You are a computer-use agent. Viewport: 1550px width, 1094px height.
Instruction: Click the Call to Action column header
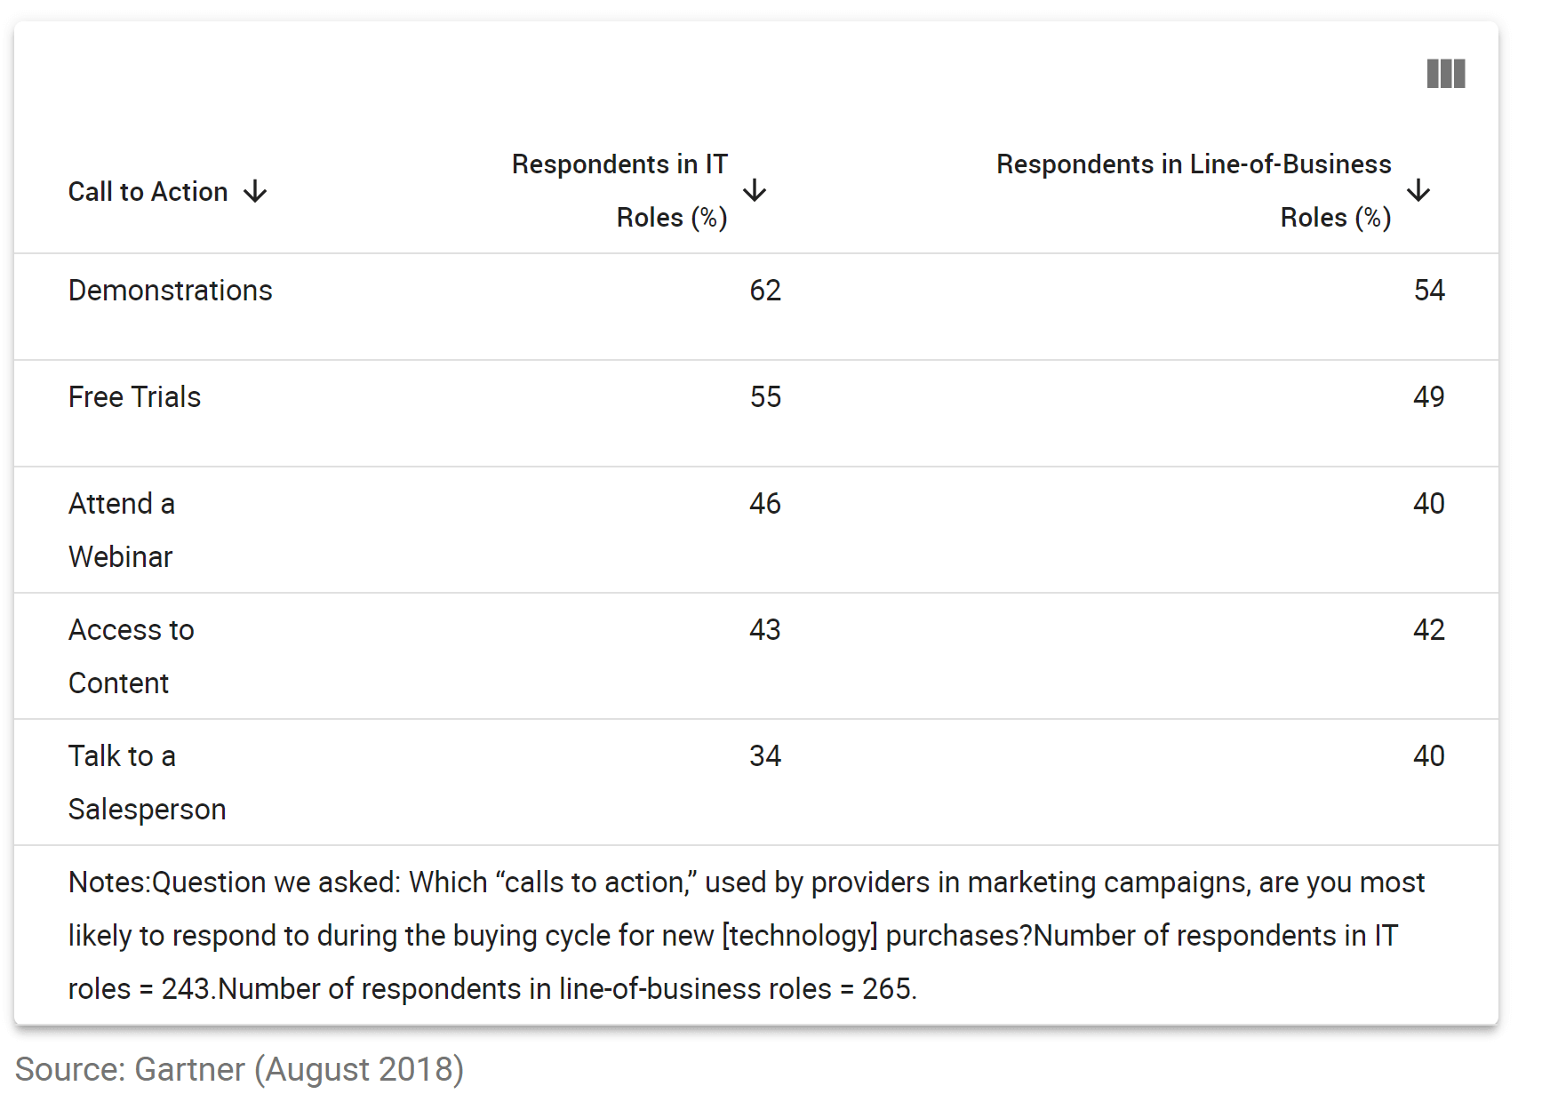click(x=148, y=192)
